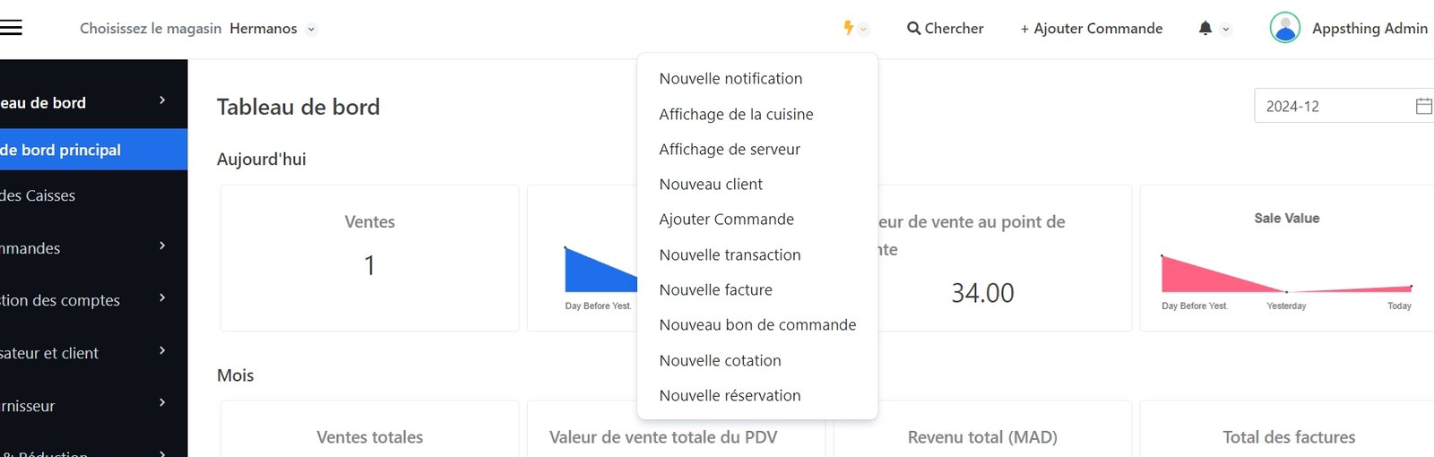
Task: Select Nouveau client from quick menu
Action: [711, 185]
